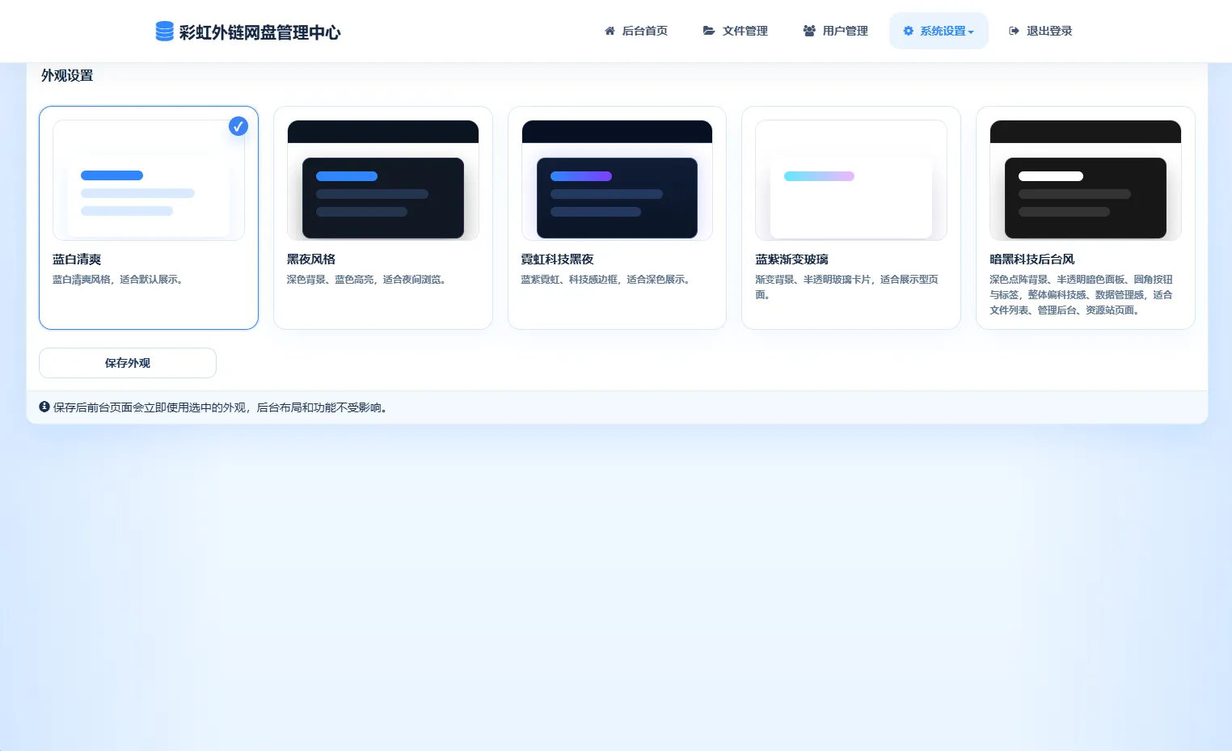Click the sign-out icon beside 退出登录
The width and height of the screenshot is (1232, 751).
click(1014, 31)
